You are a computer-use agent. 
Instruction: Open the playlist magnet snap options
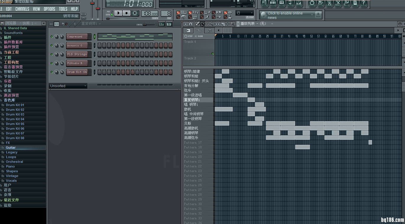(x=191, y=24)
